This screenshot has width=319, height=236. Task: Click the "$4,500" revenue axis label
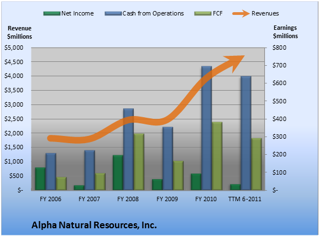pos(14,62)
